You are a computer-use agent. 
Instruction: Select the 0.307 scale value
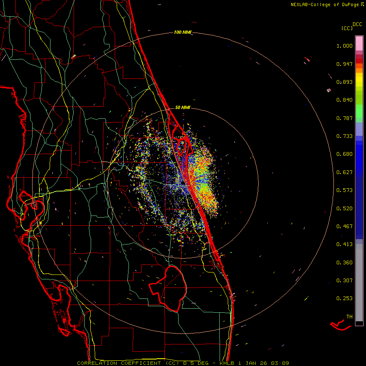click(x=344, y=281)
